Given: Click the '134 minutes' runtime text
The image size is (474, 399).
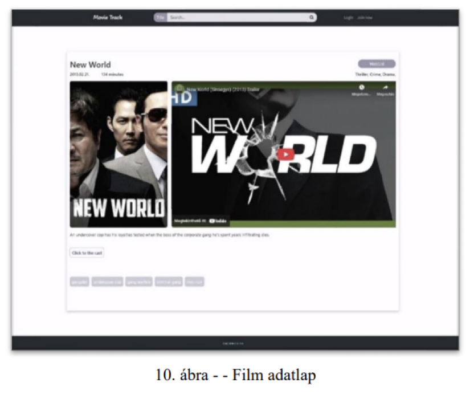Looking at the screenshot, I should [x=112, y=74].
